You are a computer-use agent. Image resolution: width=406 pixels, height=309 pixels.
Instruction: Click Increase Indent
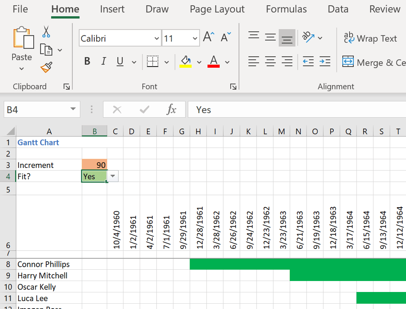coord(324,61)
